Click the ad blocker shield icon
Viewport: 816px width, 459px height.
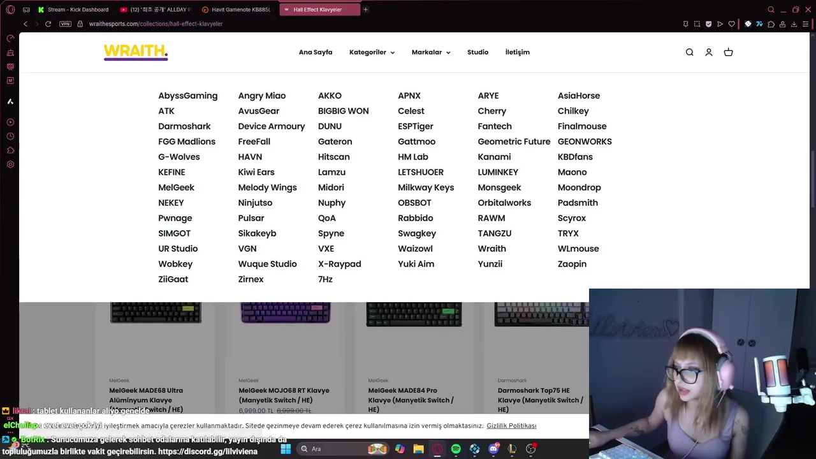(x=708, y=24)
